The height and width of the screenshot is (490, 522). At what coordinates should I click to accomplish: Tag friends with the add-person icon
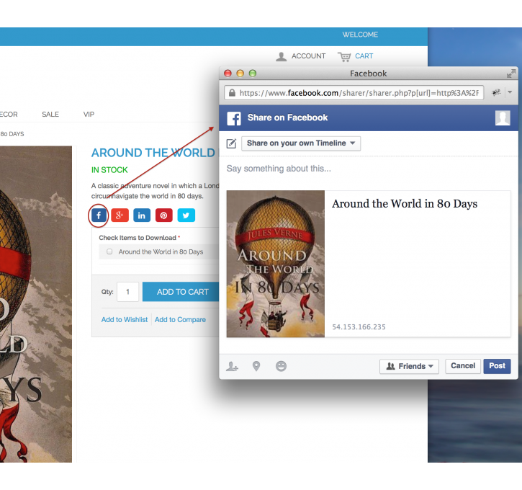(x=232, y=366)
